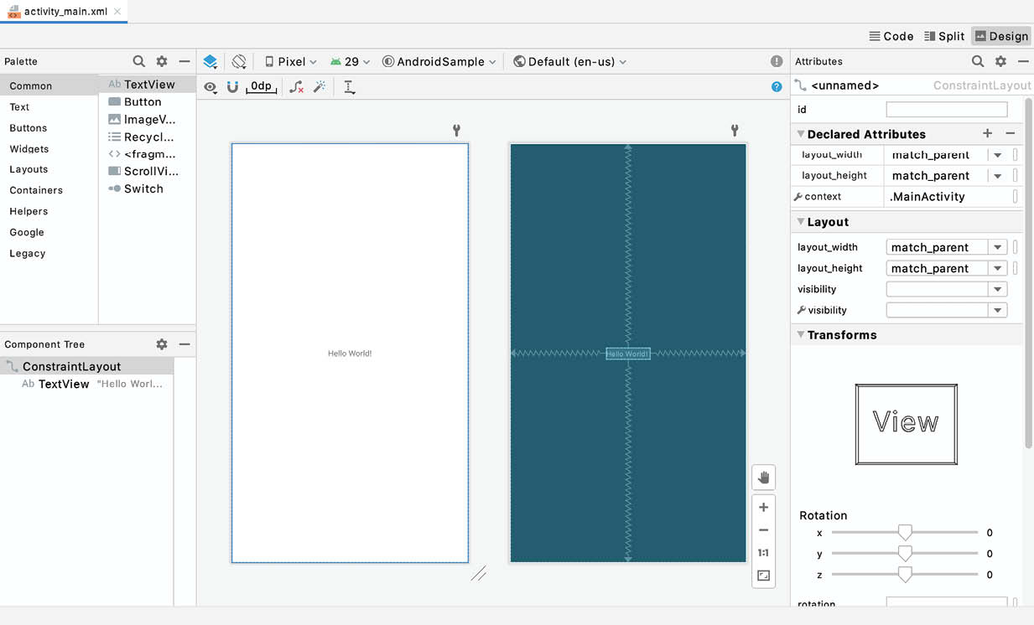Collapse the Layout section
This screenshot has height=625, width=1034.
click(x=800, y=222)
